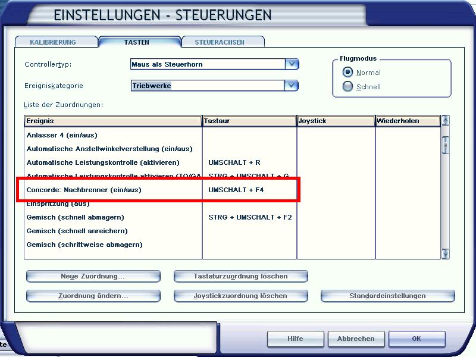Image resolution: width=476 pixels, height=357 pixels.
Task: Click the 'Zuordnung ändern...' button
Action: coord(93,296)
